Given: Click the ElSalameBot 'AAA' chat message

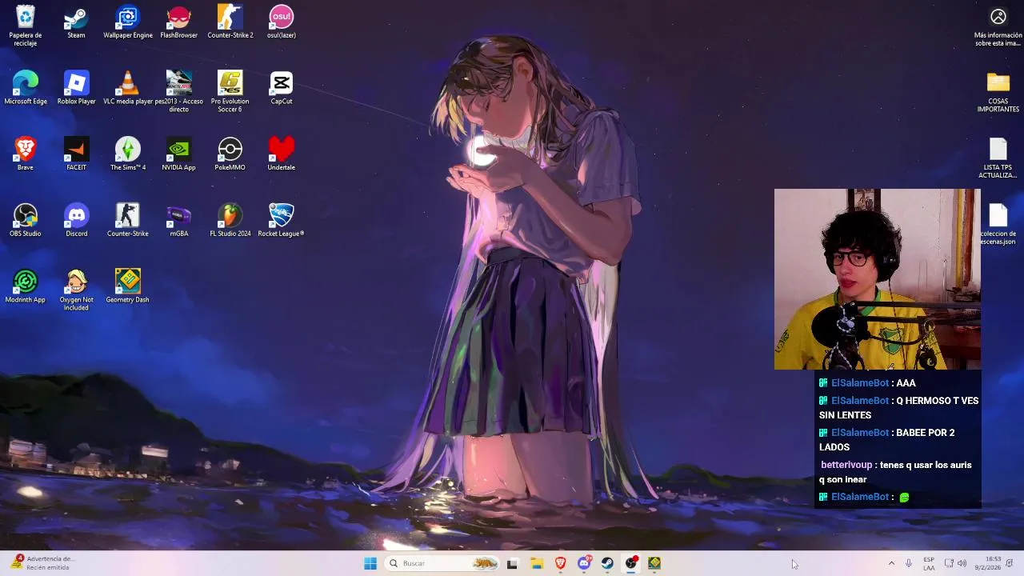Looking at the screenshot, I should [x=867, y=383].
